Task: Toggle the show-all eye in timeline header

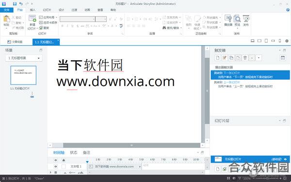Action: point(56,160)
